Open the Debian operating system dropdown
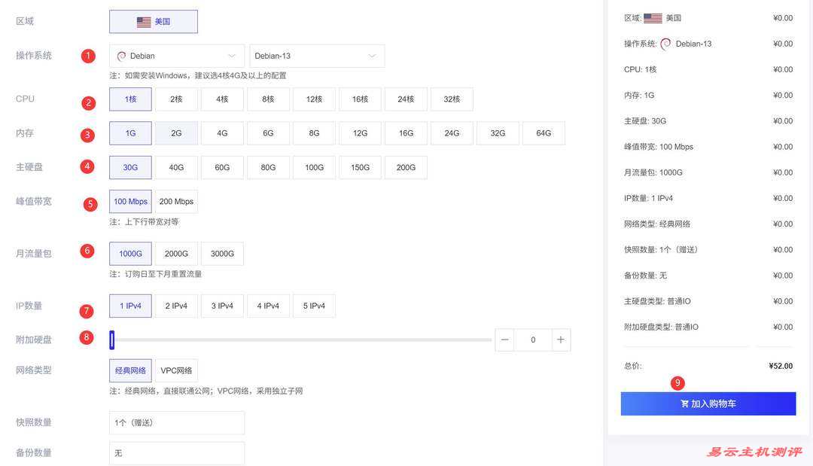The height and width of the screenshot is (466, 813). click(176, 55)
